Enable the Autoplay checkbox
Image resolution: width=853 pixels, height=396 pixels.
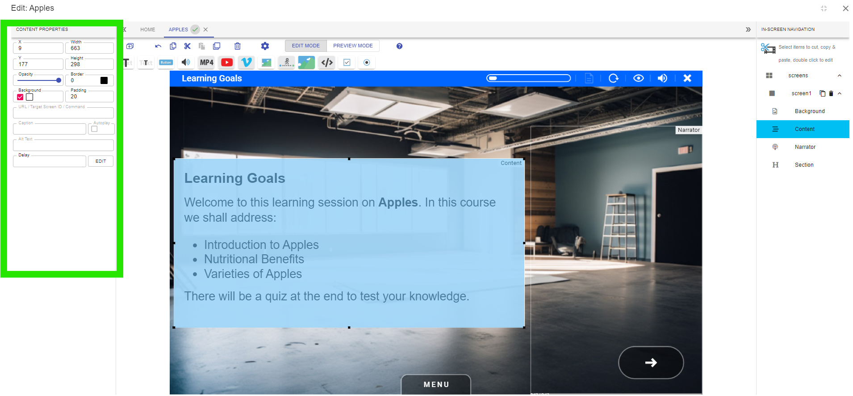pyautogui.click(x=94, y=129)
